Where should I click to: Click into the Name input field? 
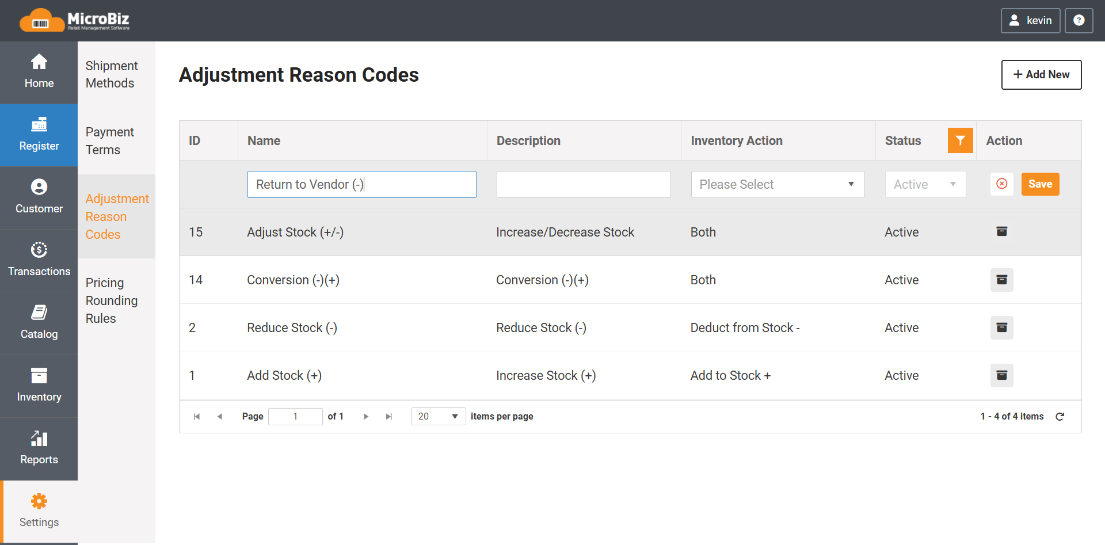pos(362,184)
